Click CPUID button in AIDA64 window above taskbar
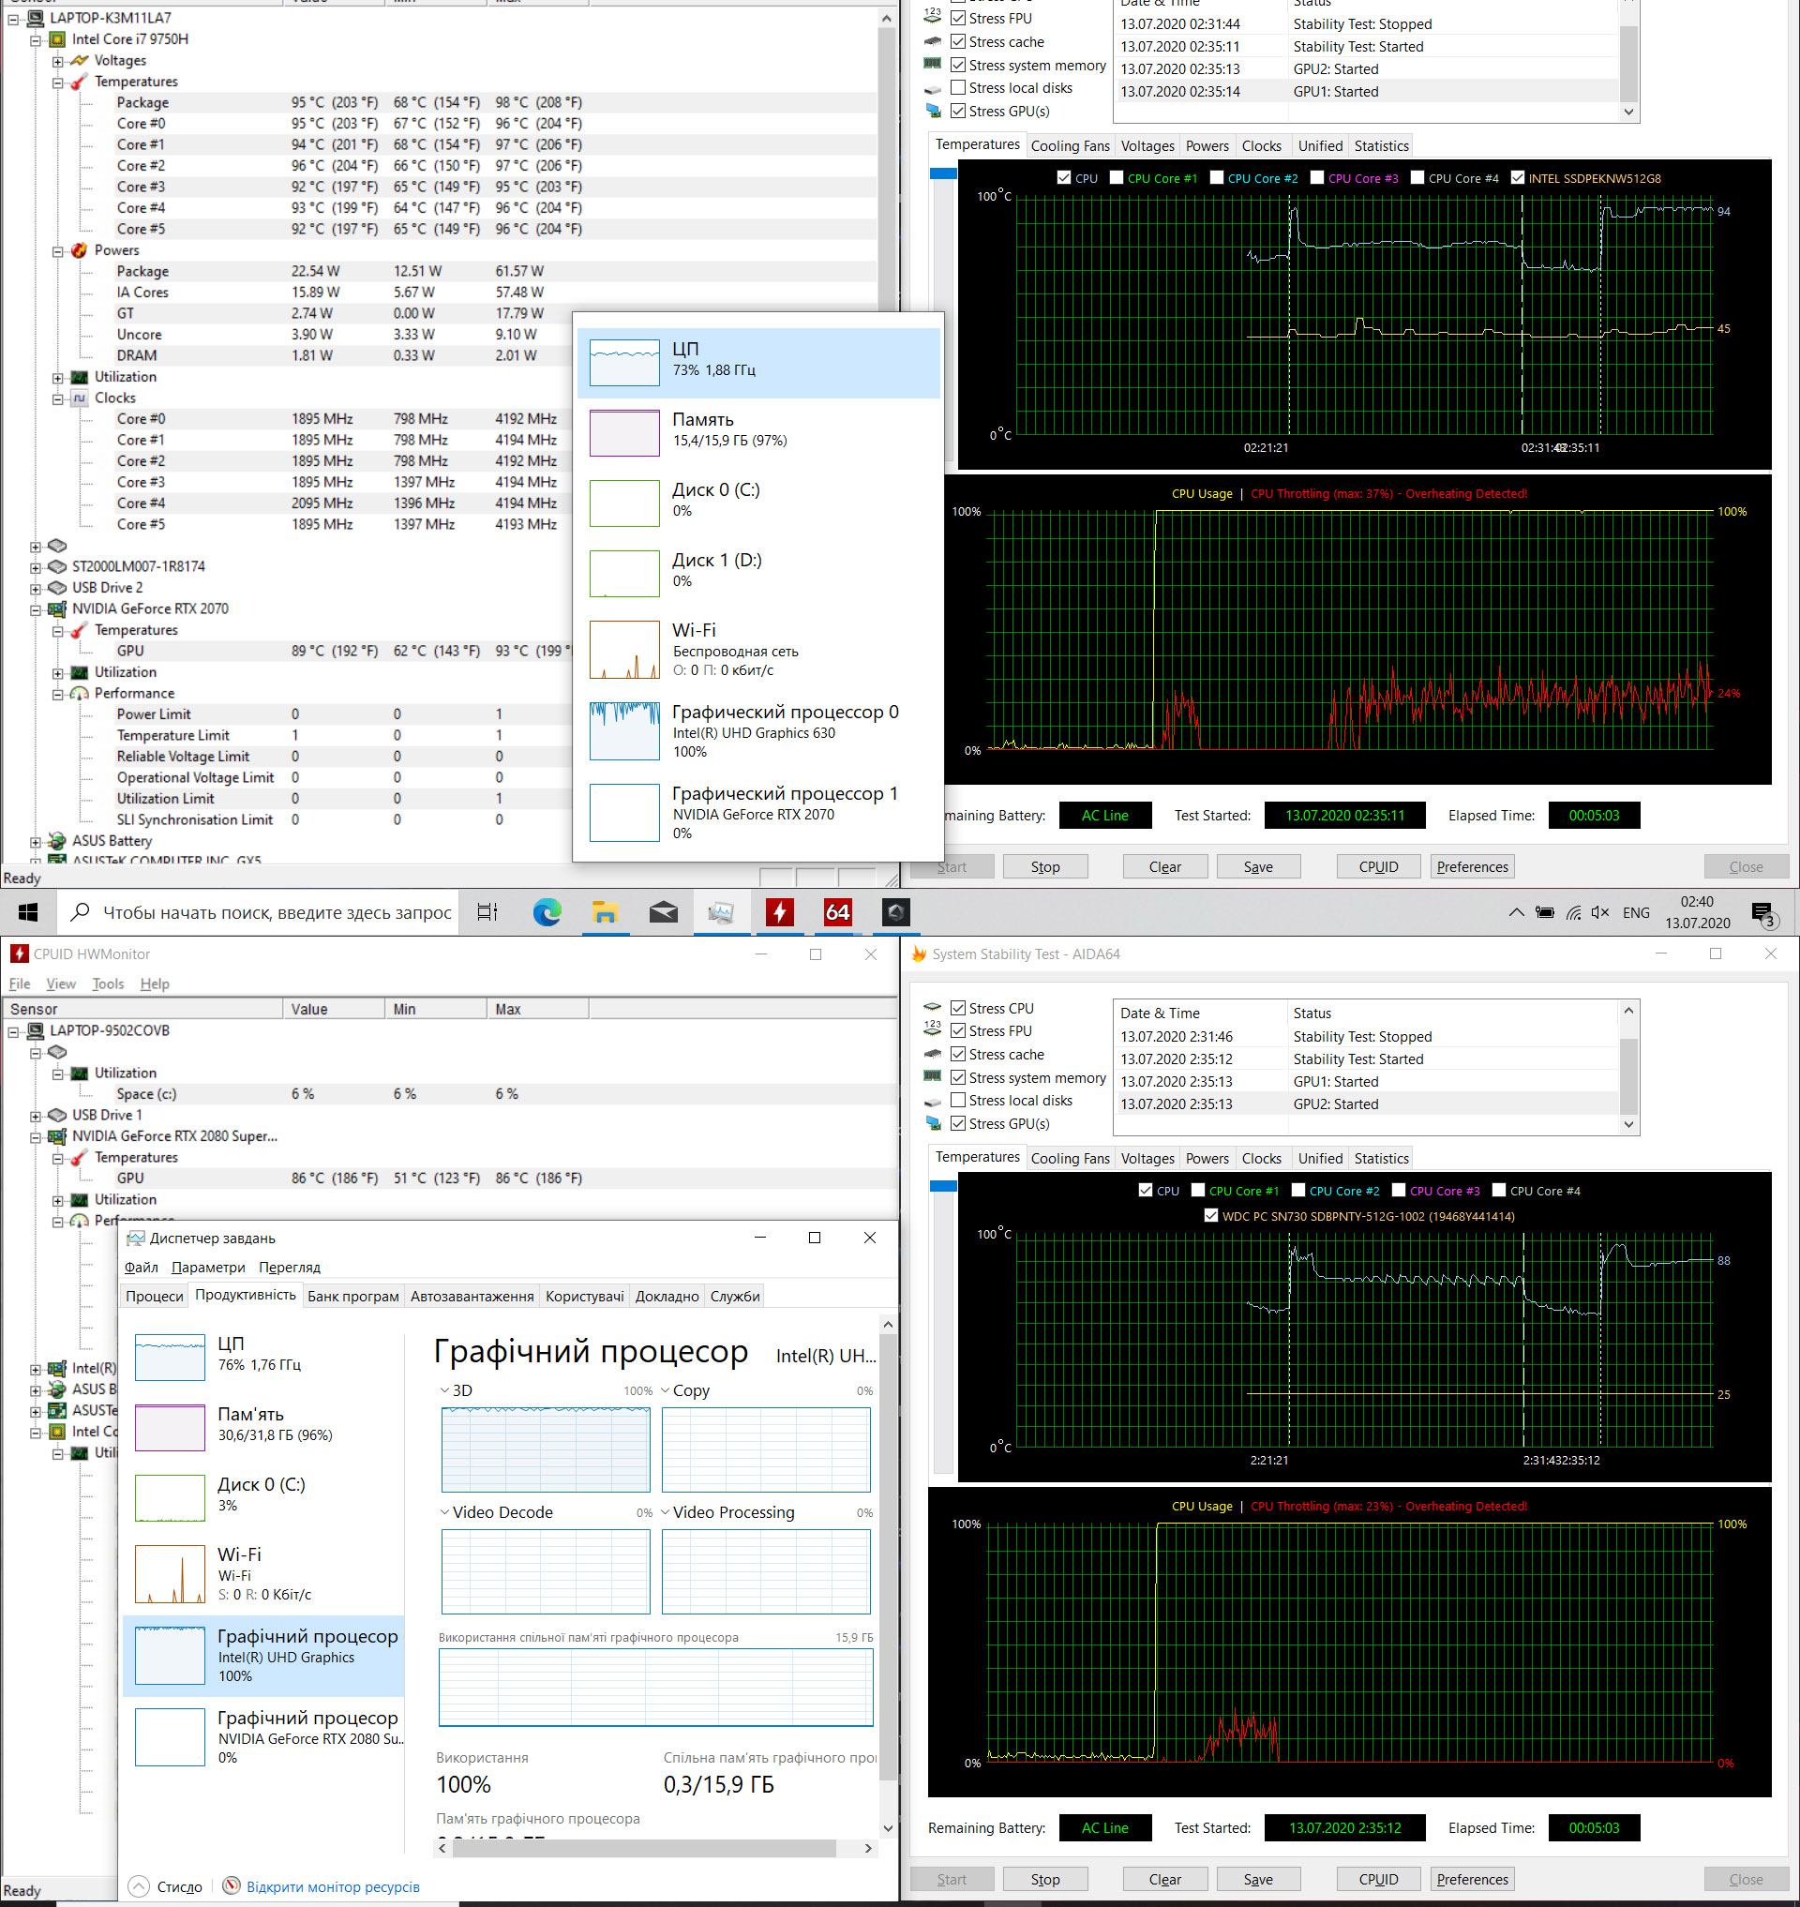Viewport: 1800px width, 1907px height. [1378, 866]
